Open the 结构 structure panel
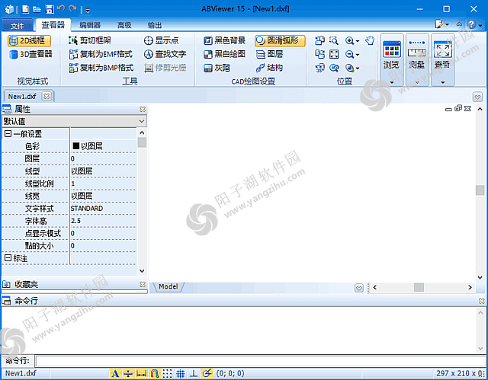488x380 pixels. pyautogui.click(x=269, y=68)
